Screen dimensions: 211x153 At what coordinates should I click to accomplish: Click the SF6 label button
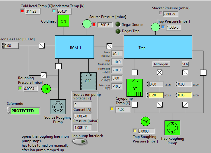pos(185,64)
